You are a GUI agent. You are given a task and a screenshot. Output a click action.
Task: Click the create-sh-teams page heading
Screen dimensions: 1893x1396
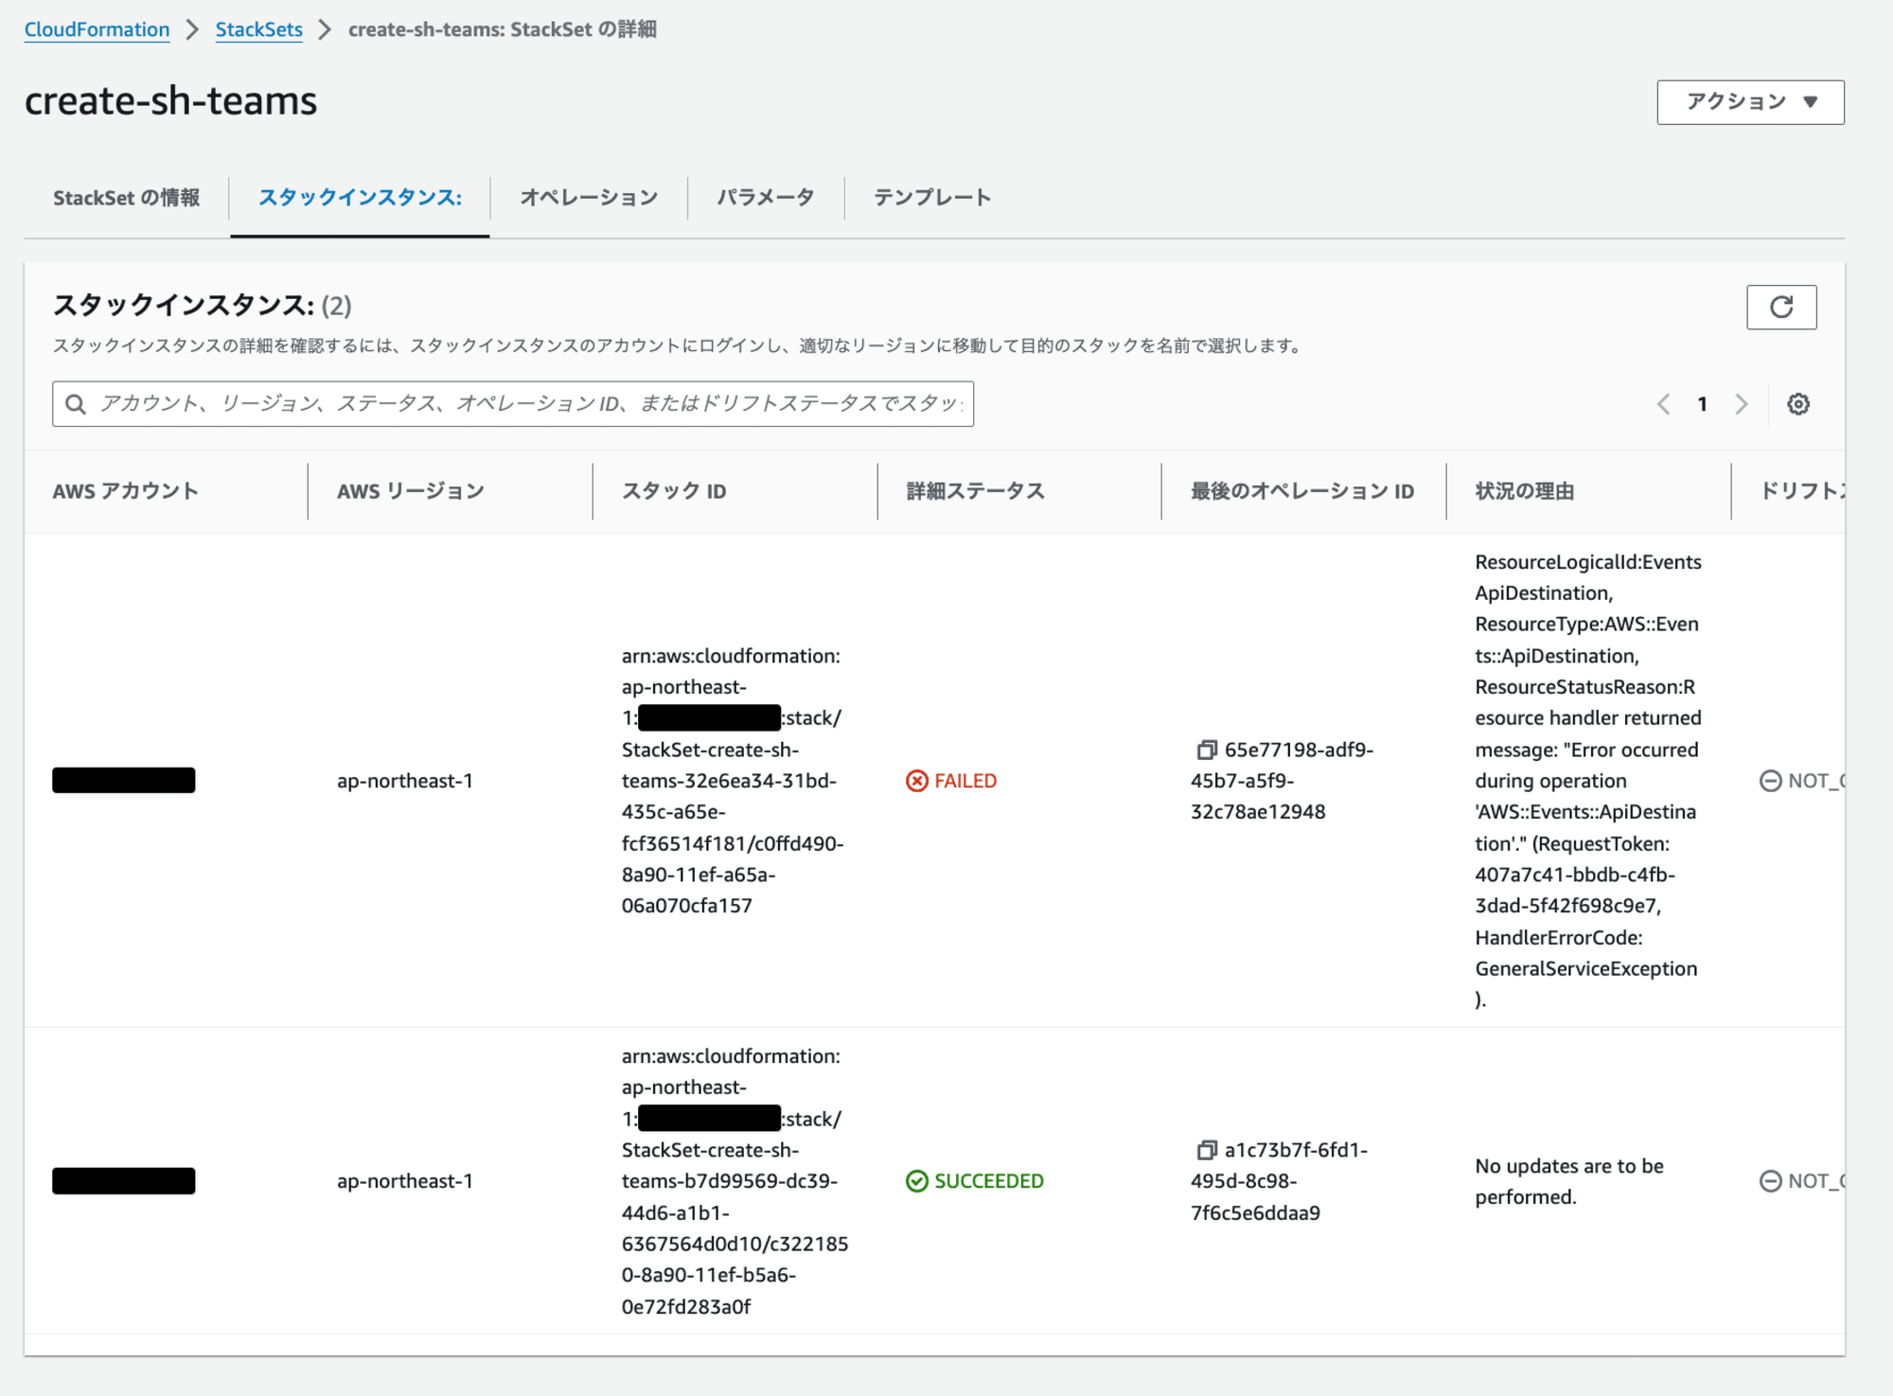170,101
